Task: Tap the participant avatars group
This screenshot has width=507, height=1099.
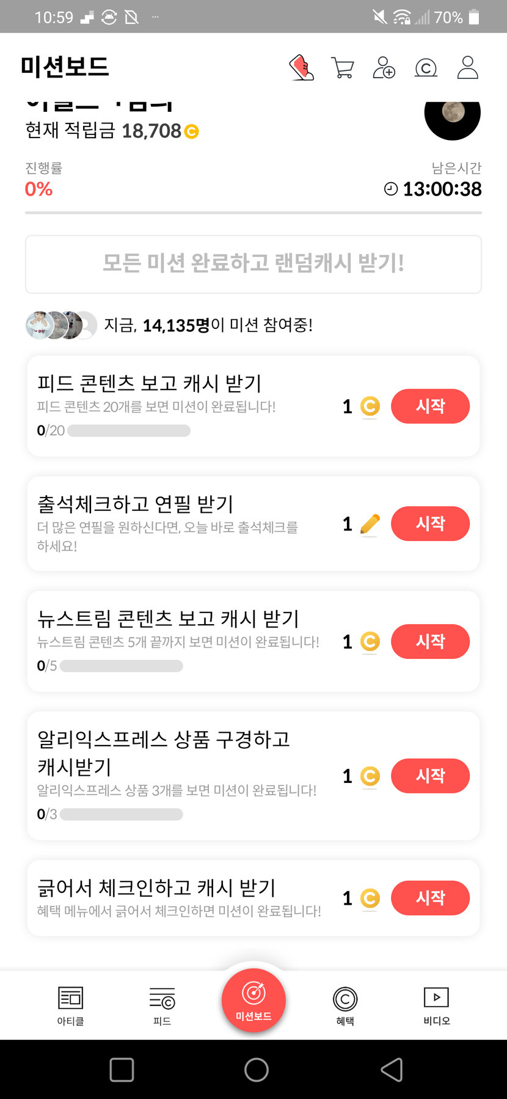Action: [x=61, y=325]
